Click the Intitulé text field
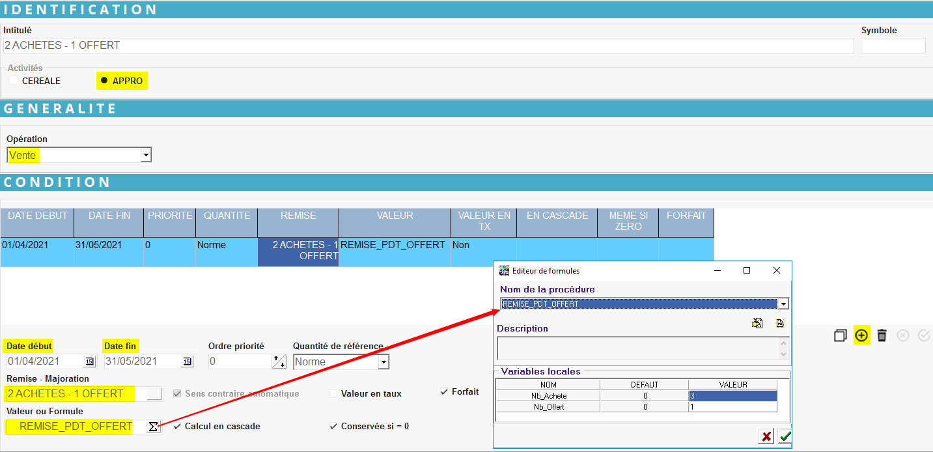Screen dimensions: 933x452 (428, 46)
